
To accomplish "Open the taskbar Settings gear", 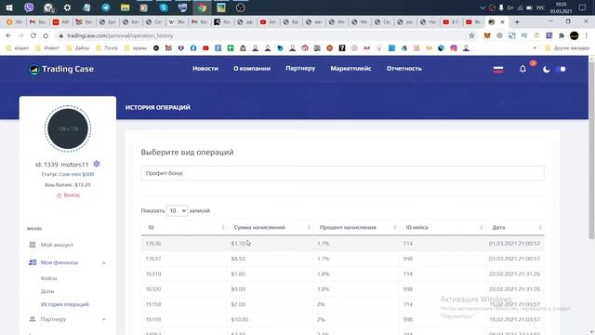I will [67, 7].
